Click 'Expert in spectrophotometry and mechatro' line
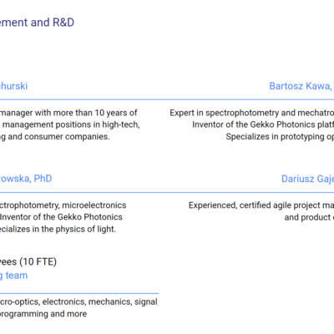This screenshot has width=334, height=334. (252, 113)
